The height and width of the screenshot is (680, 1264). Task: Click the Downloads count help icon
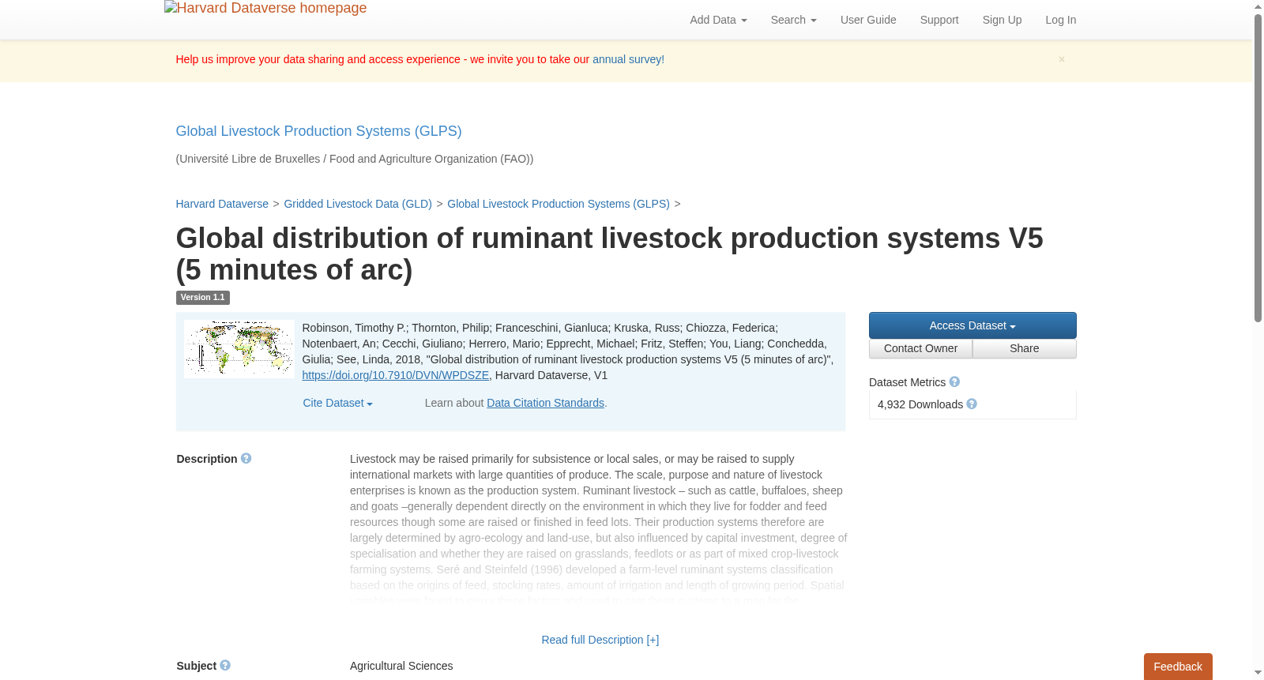tap(972, 404)
